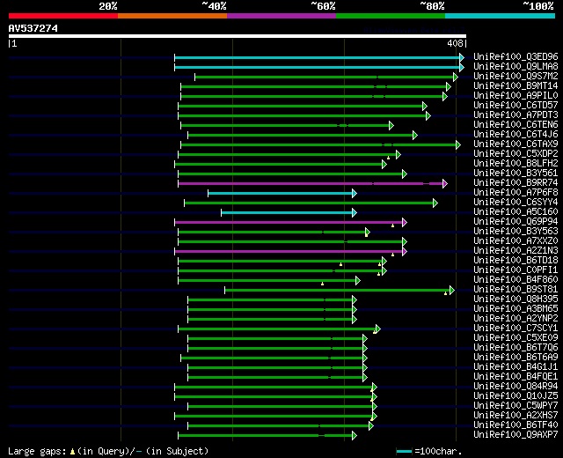Click the UniRef100_A5C160 label

(x=515, y=212)
